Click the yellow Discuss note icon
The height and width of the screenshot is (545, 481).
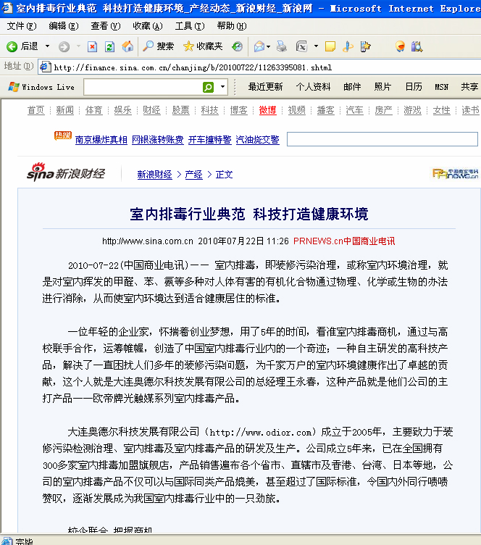point(330,46)
